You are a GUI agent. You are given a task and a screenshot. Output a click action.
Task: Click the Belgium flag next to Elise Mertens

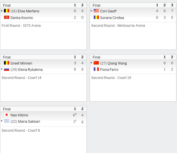click(x=7, y=11)
